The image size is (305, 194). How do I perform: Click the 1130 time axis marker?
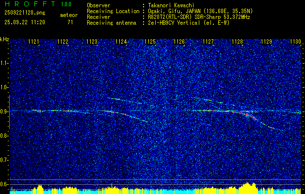click(x=295, y=41)
